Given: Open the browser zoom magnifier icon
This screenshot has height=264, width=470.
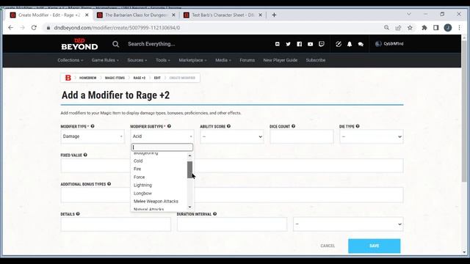Looking at the screenshot, I should (386, 28).
